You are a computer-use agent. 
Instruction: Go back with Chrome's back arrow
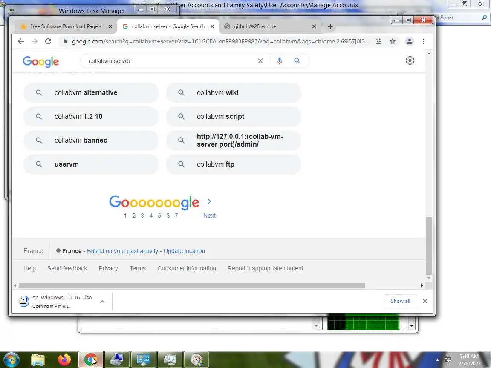coord(20,41)
